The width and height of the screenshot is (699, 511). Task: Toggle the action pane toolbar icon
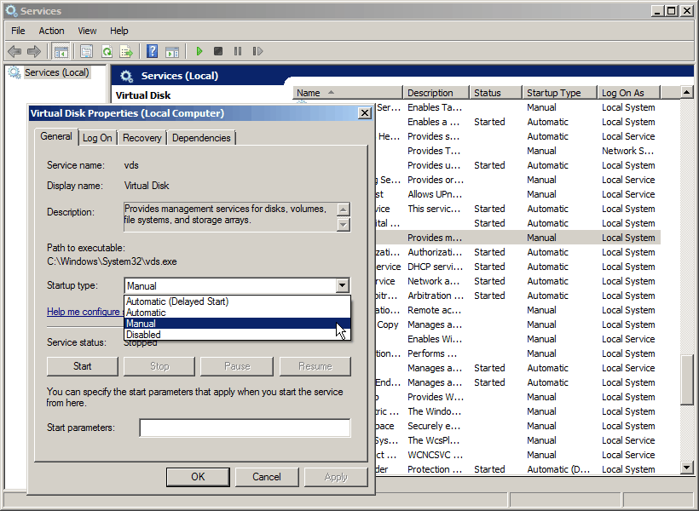click(172, 51)
